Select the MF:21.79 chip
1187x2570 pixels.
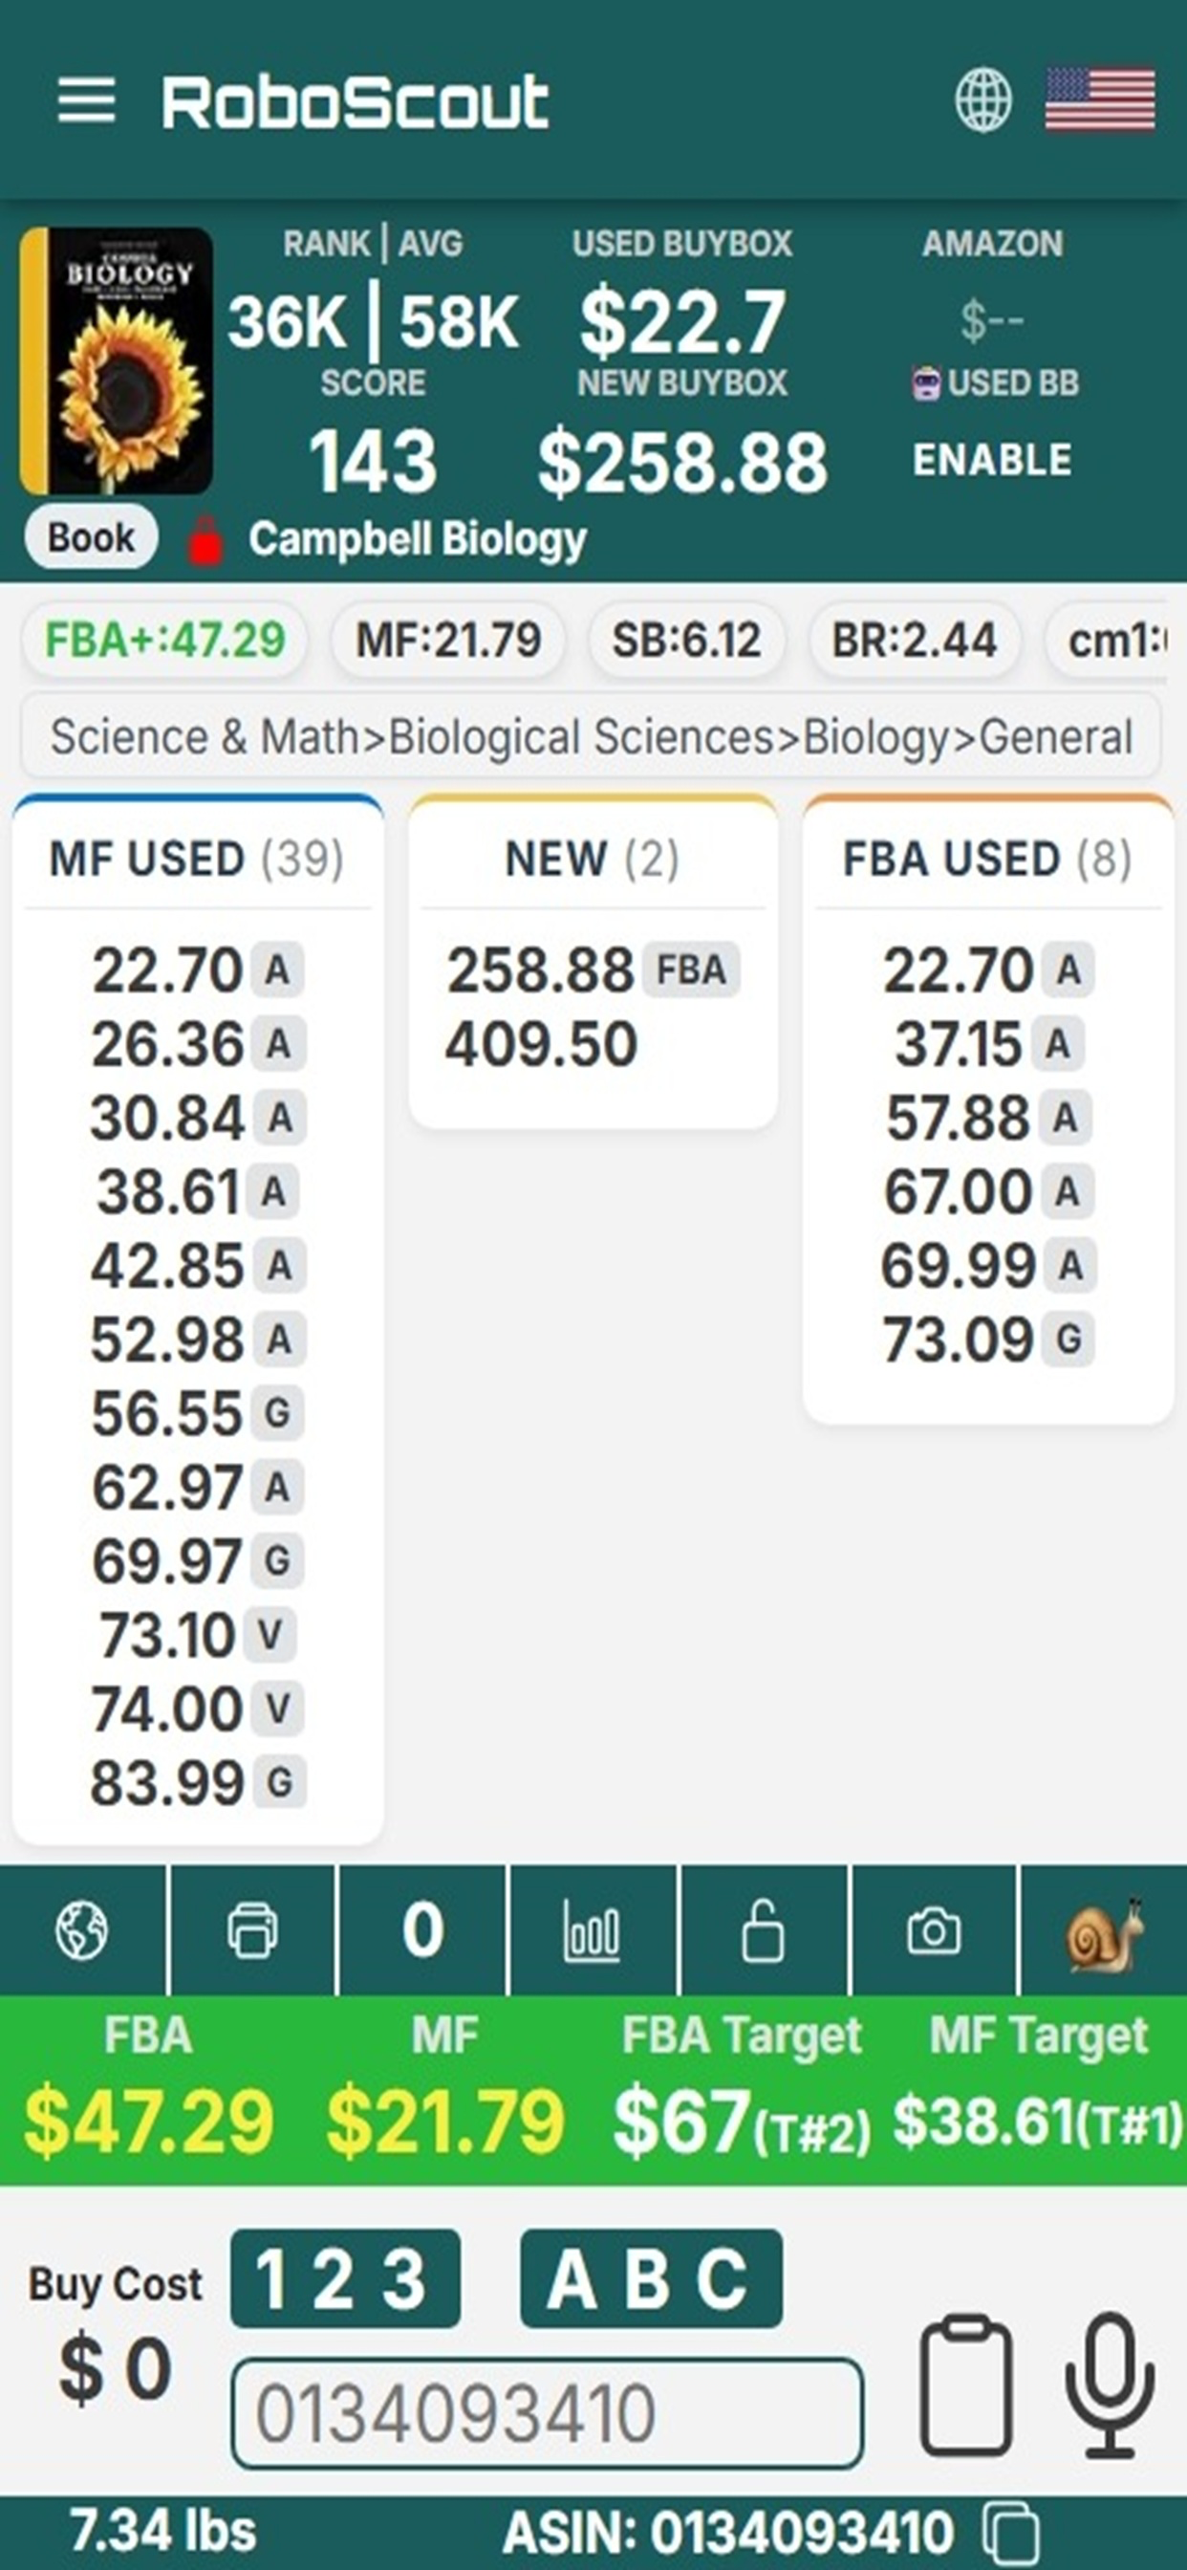[x=448, y=640]
